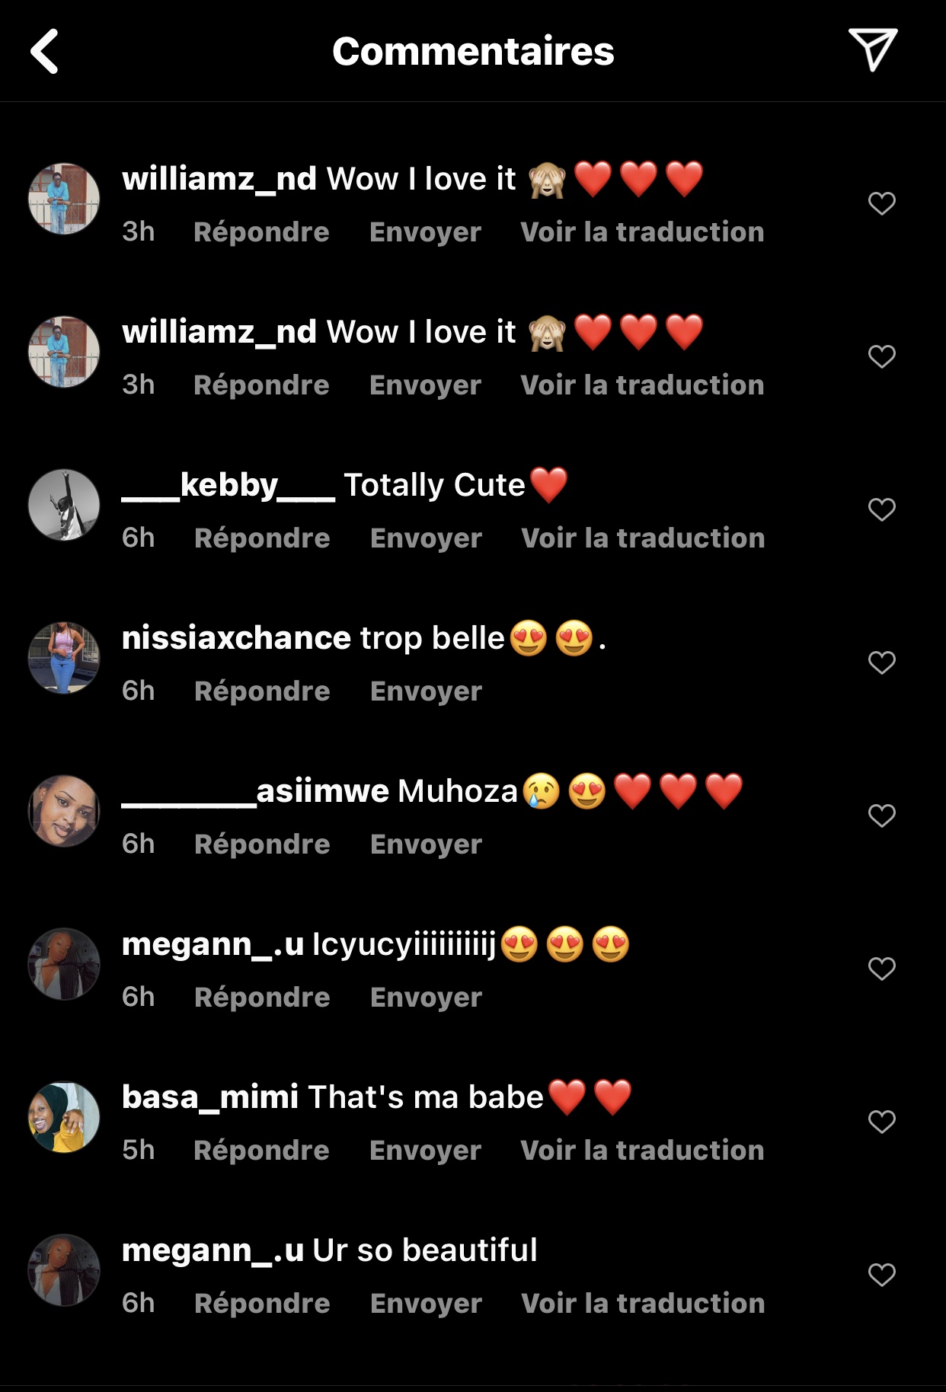Like megann_.u's Ur so beautiful comment
Screen dimensions: 946x1392
(x=881, y=1275)
